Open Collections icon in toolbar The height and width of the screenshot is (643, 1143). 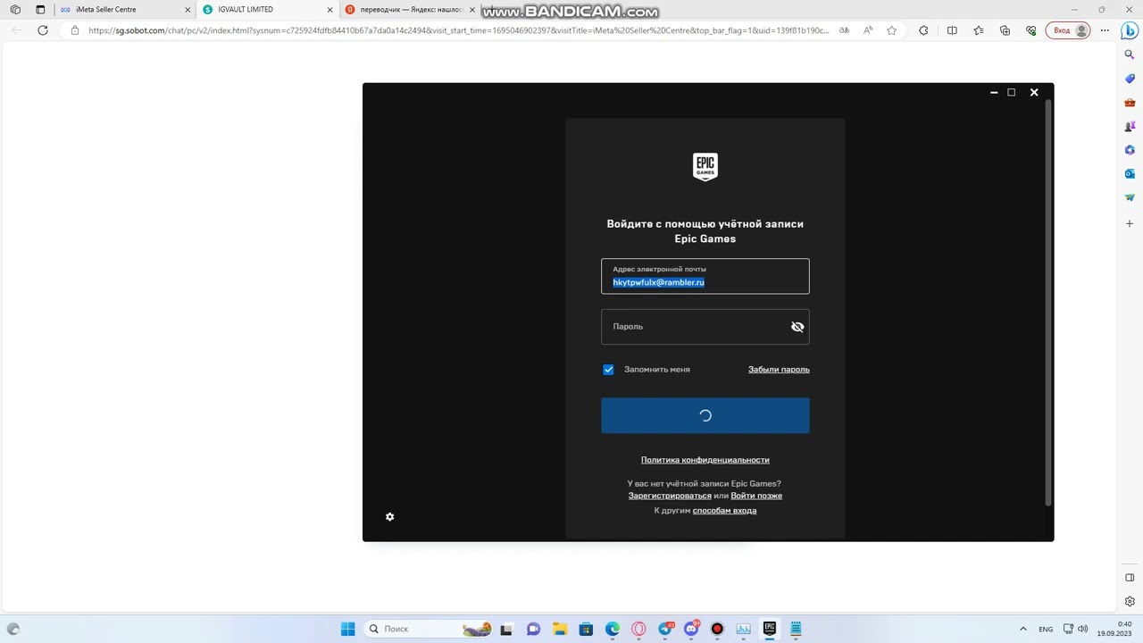coord(1005,30)
